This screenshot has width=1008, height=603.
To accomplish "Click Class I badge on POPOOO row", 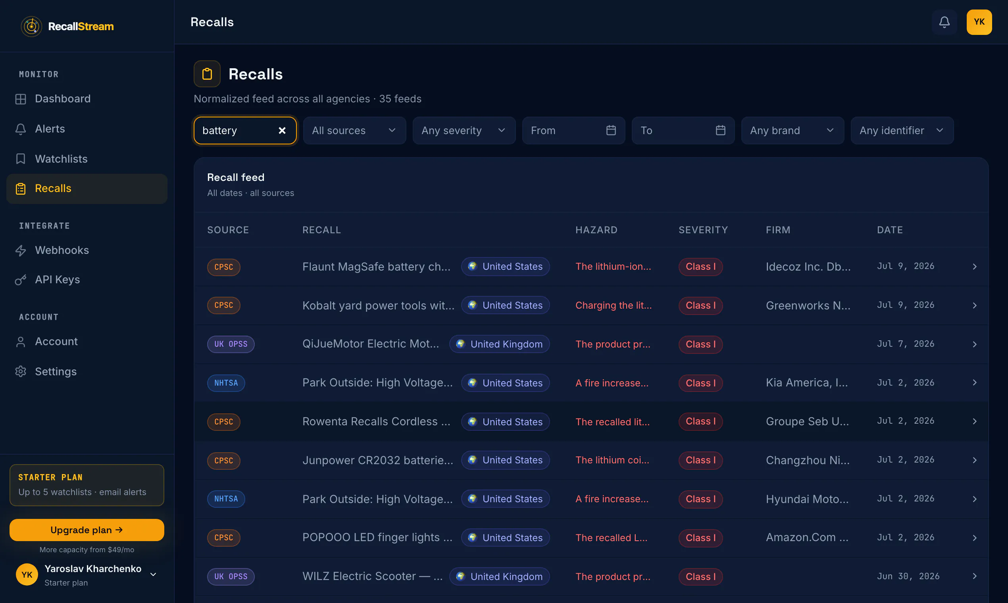I will (x=700, y=538).
